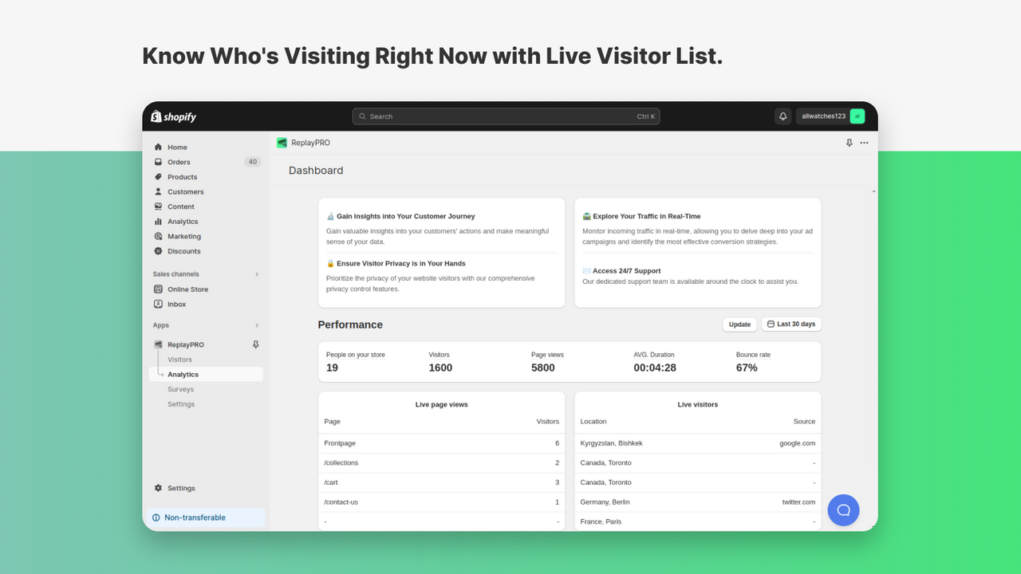
Task: Open the Surveys page in the ReplayPRO menu
Action: [181, 389]
